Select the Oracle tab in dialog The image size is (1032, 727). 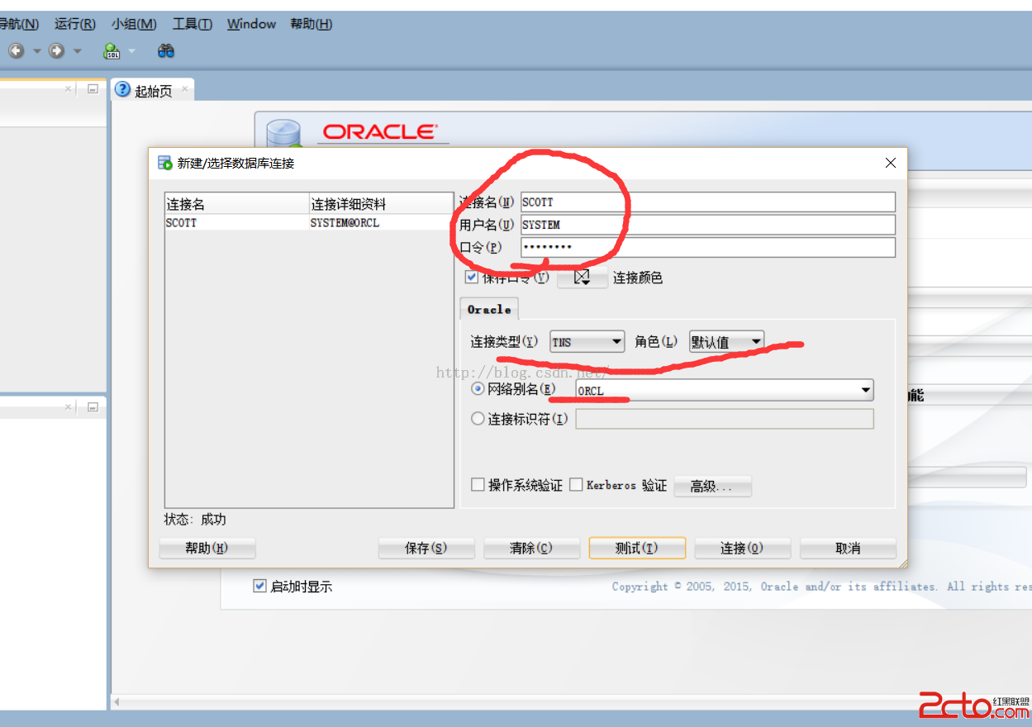pyautogui.click(x=489, y=309)
